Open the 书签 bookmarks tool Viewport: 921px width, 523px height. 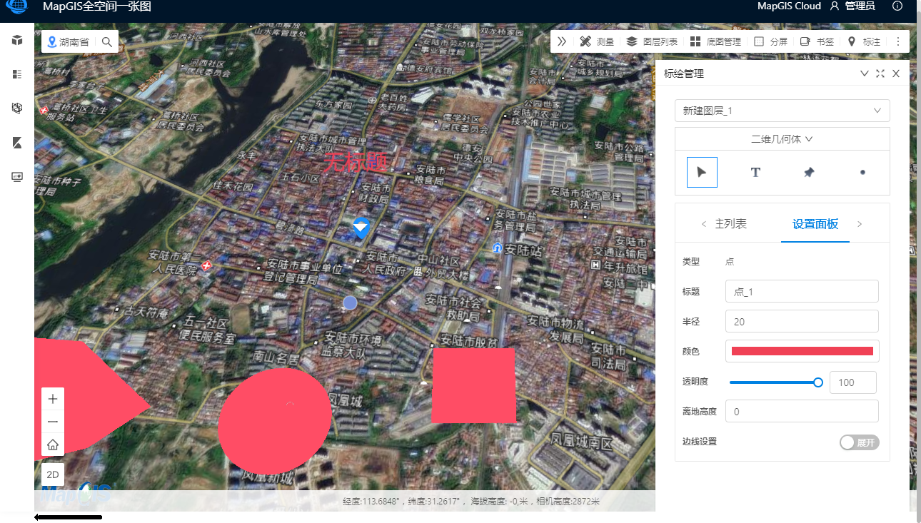pyautogui.click(x=817, y=41)
